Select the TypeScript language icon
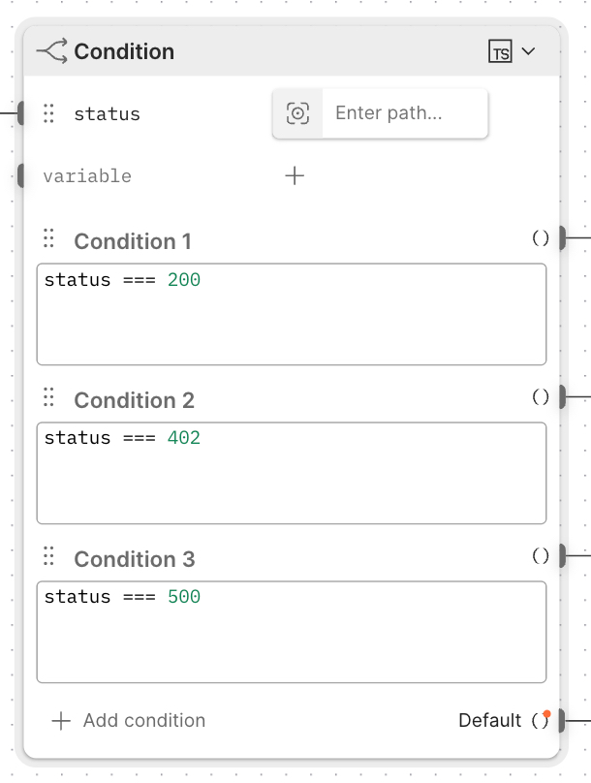 click(x=500, y=51)
